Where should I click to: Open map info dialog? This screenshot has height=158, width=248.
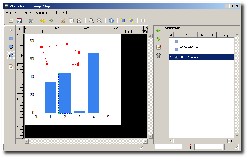[x=111, y=21]
